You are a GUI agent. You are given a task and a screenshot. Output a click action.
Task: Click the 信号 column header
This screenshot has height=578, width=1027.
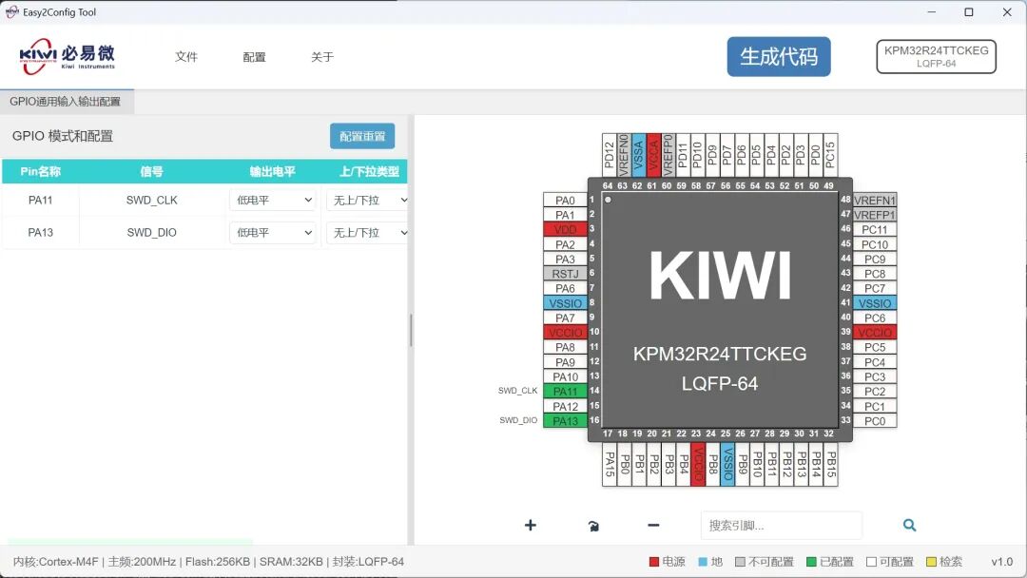[x=151, y=171]
